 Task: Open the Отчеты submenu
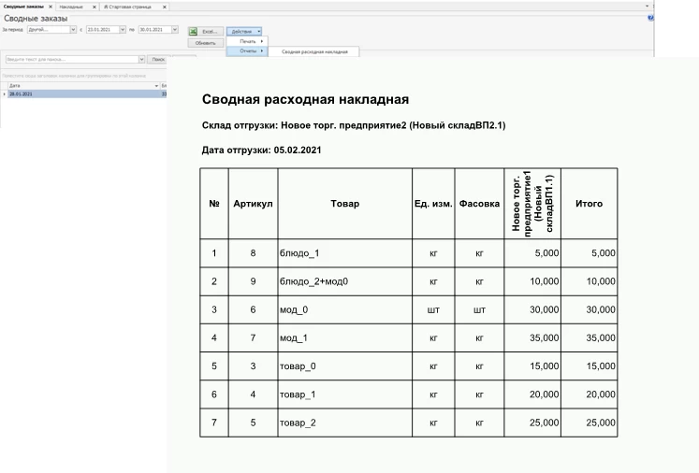click(247, 51)
